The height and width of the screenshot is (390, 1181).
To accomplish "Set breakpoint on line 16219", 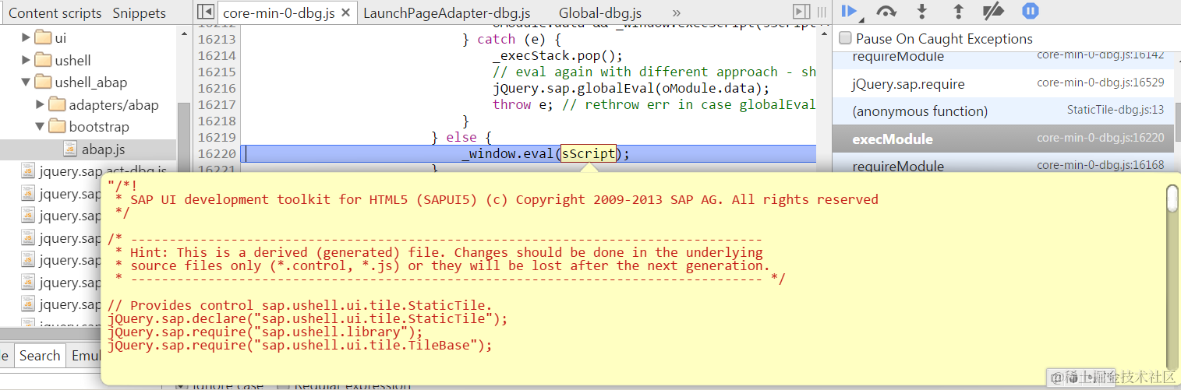I will (217, 137).
